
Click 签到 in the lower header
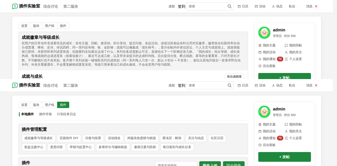[x=182, y=85]
